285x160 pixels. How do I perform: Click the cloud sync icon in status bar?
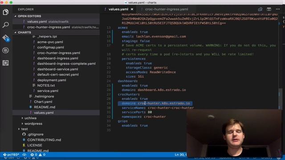(x=24, y=155)
